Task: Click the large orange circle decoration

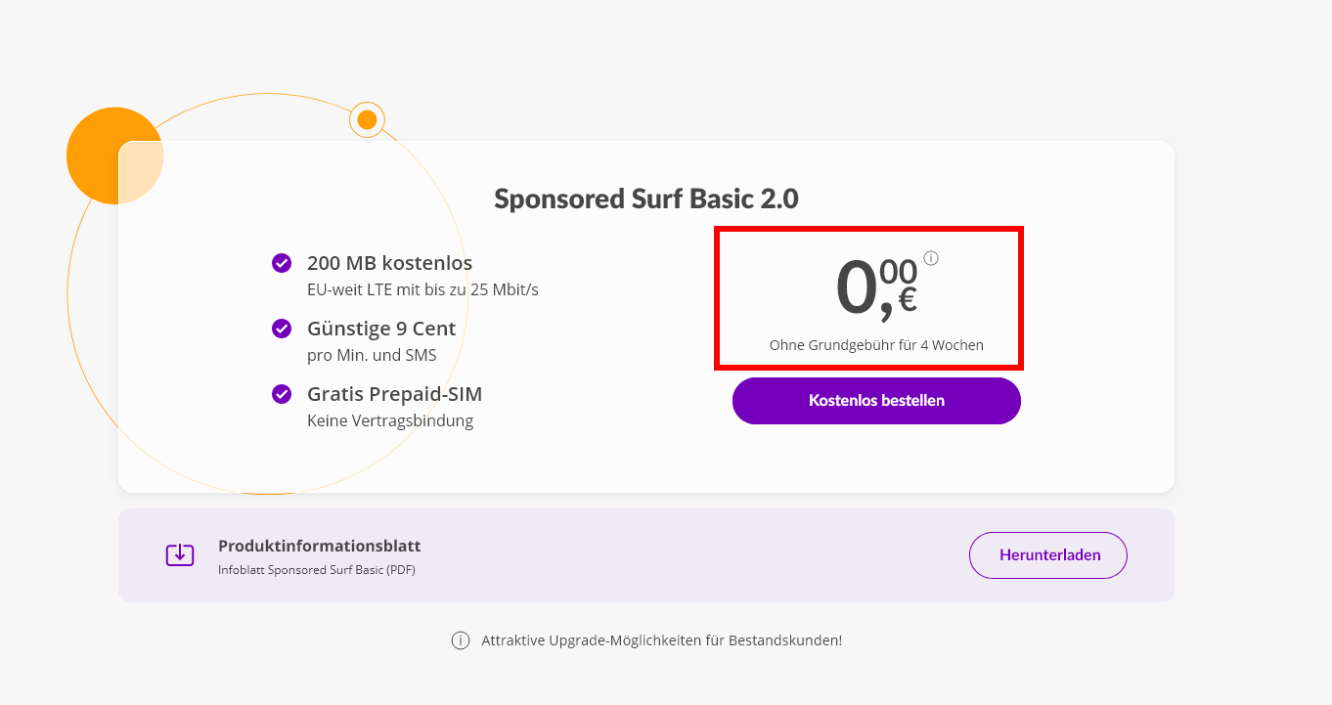Action: tap(114, 155)
